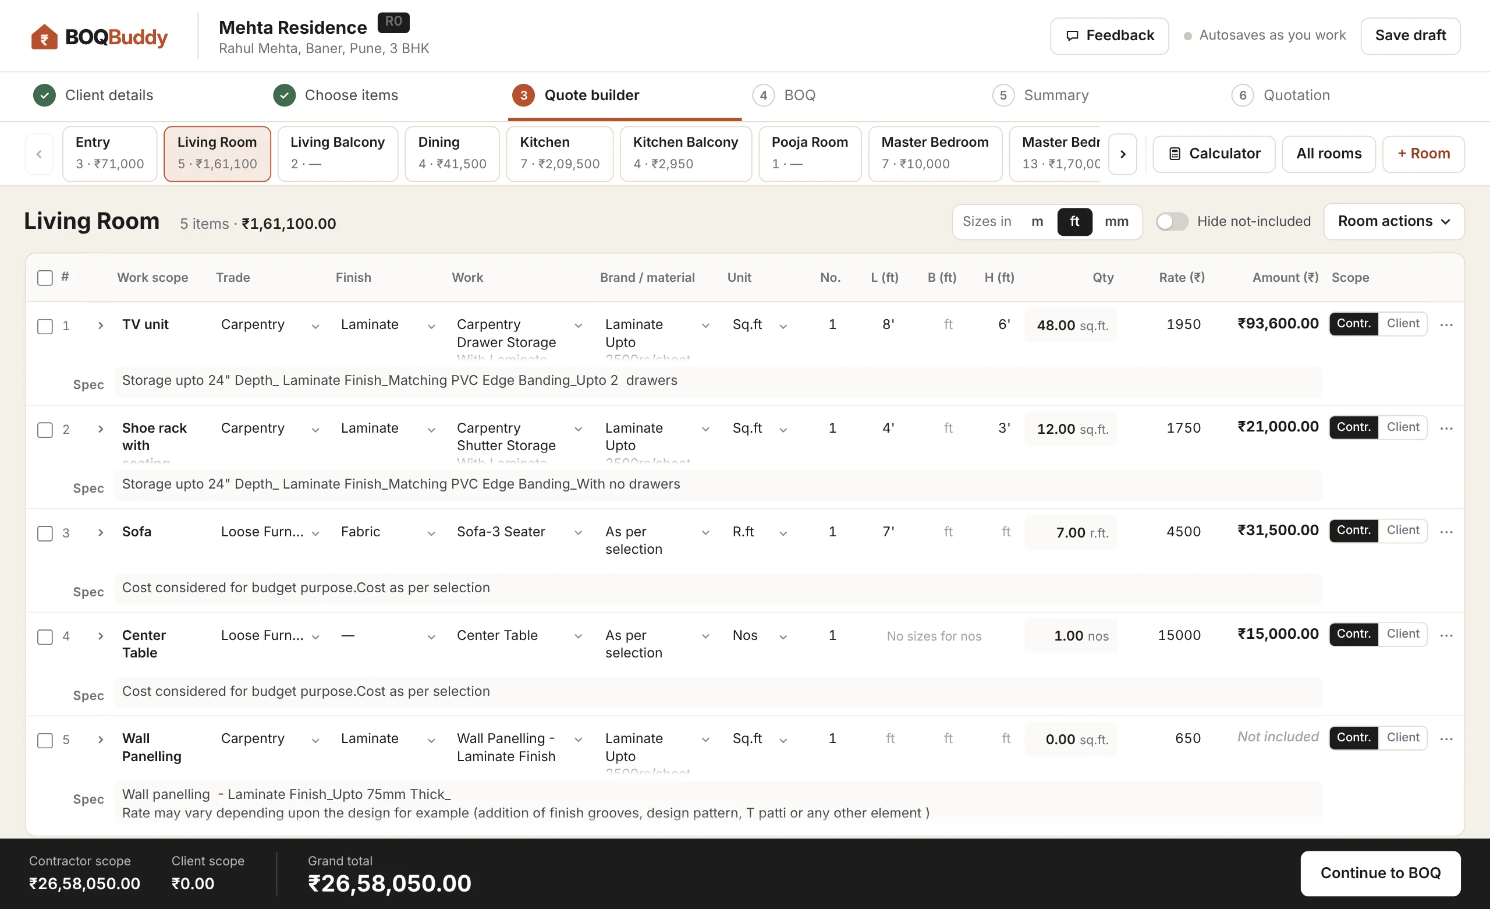Open the Calculator tool
The height and width of the screenshot is (909, 1490).
click(1214, 154)
